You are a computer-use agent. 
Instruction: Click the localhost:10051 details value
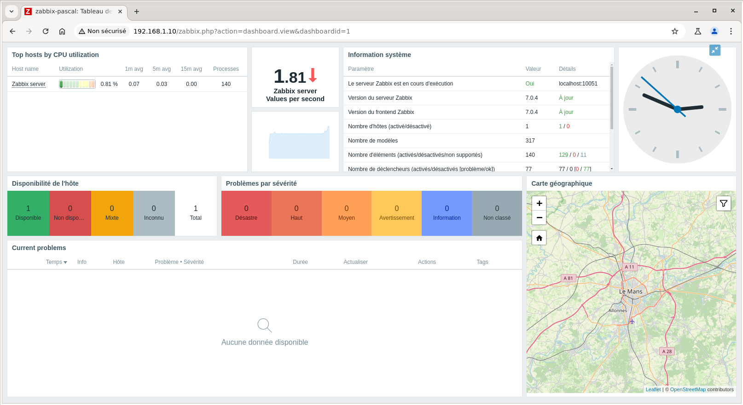pyautogui.click(x=578, y=84)
